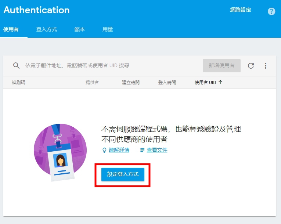The height and width of the screenshot is (224, 281).
Task: Sort by the 使用者 UID column
Action: coord(205,82)
